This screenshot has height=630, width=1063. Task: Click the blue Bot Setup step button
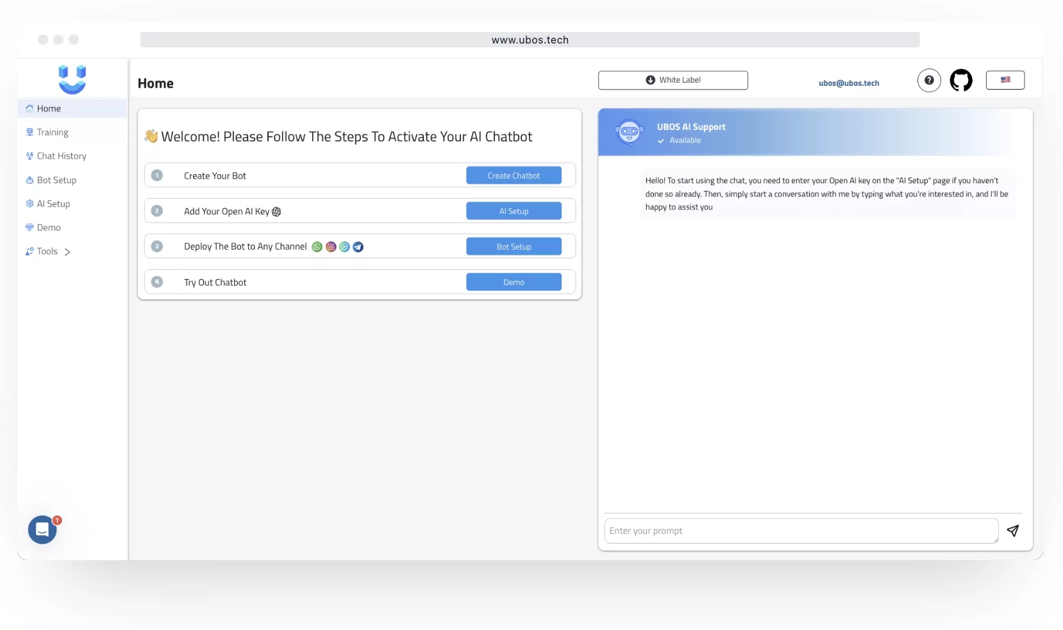(514, 247)
